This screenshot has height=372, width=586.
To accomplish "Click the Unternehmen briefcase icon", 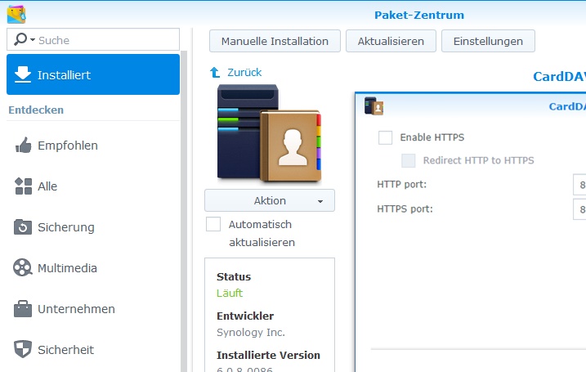I will tap(23, 309).
